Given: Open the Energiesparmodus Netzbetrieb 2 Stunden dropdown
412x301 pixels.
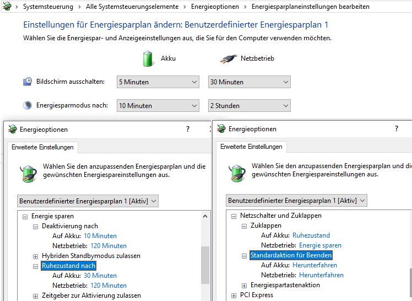Looking at the screenshot, I should pos(250,106).
